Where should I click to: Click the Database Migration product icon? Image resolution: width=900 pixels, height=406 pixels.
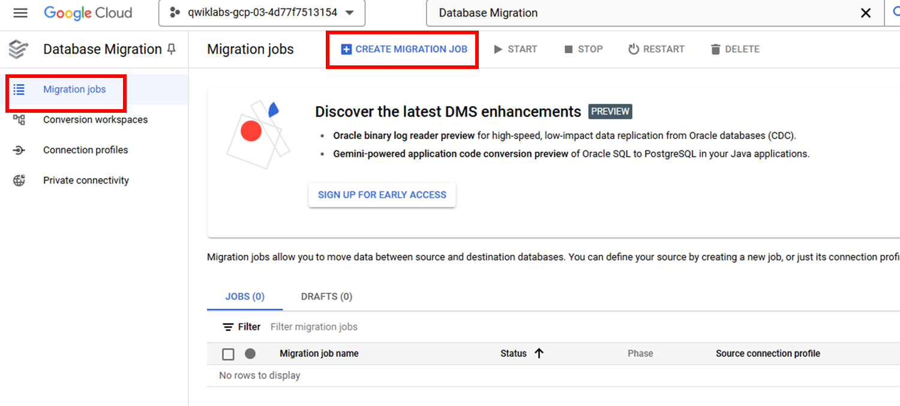(19, 49)
